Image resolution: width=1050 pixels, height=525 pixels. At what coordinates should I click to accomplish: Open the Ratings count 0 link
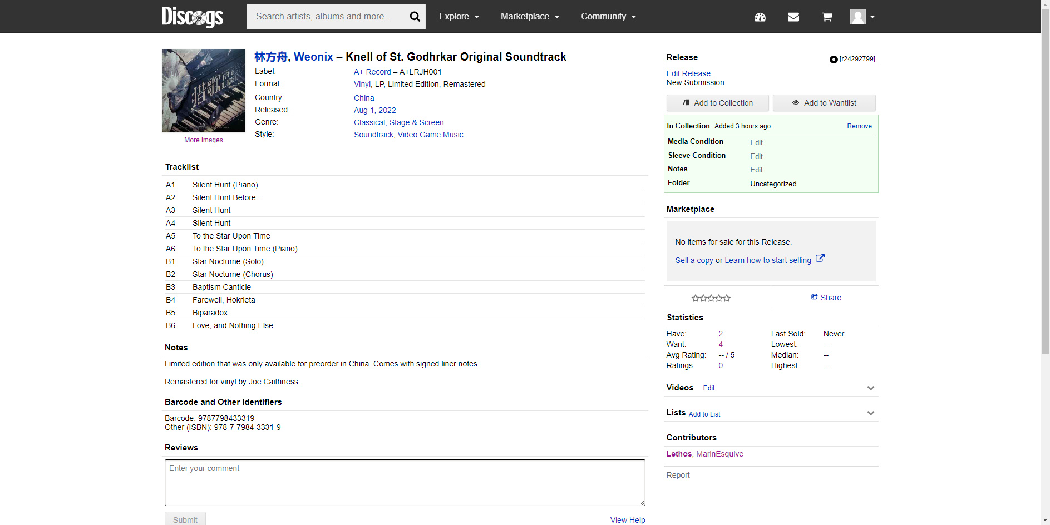point(721,365)
